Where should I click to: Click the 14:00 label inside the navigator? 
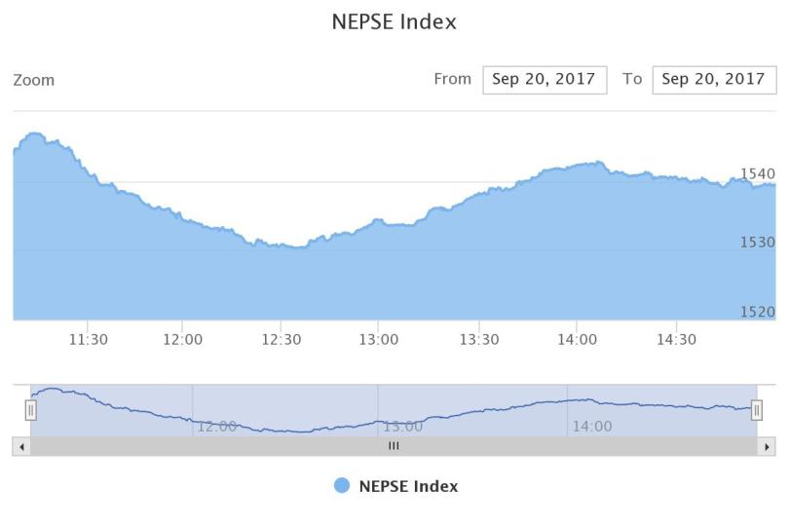(x=591, y=426)
